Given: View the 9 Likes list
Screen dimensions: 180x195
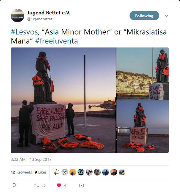Looking at the screenshot, I should point(41,172).
